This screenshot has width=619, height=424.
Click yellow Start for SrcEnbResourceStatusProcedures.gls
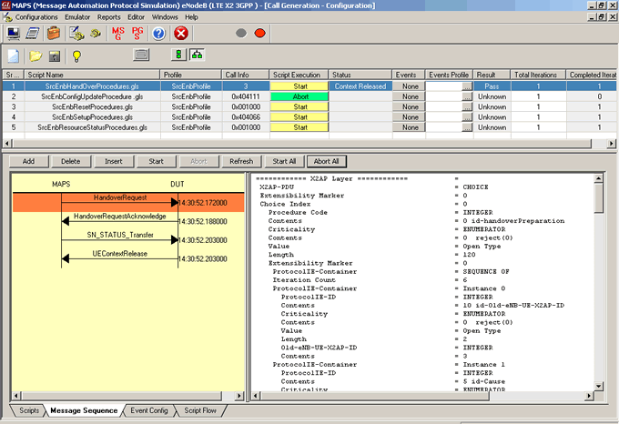point(299,127)
